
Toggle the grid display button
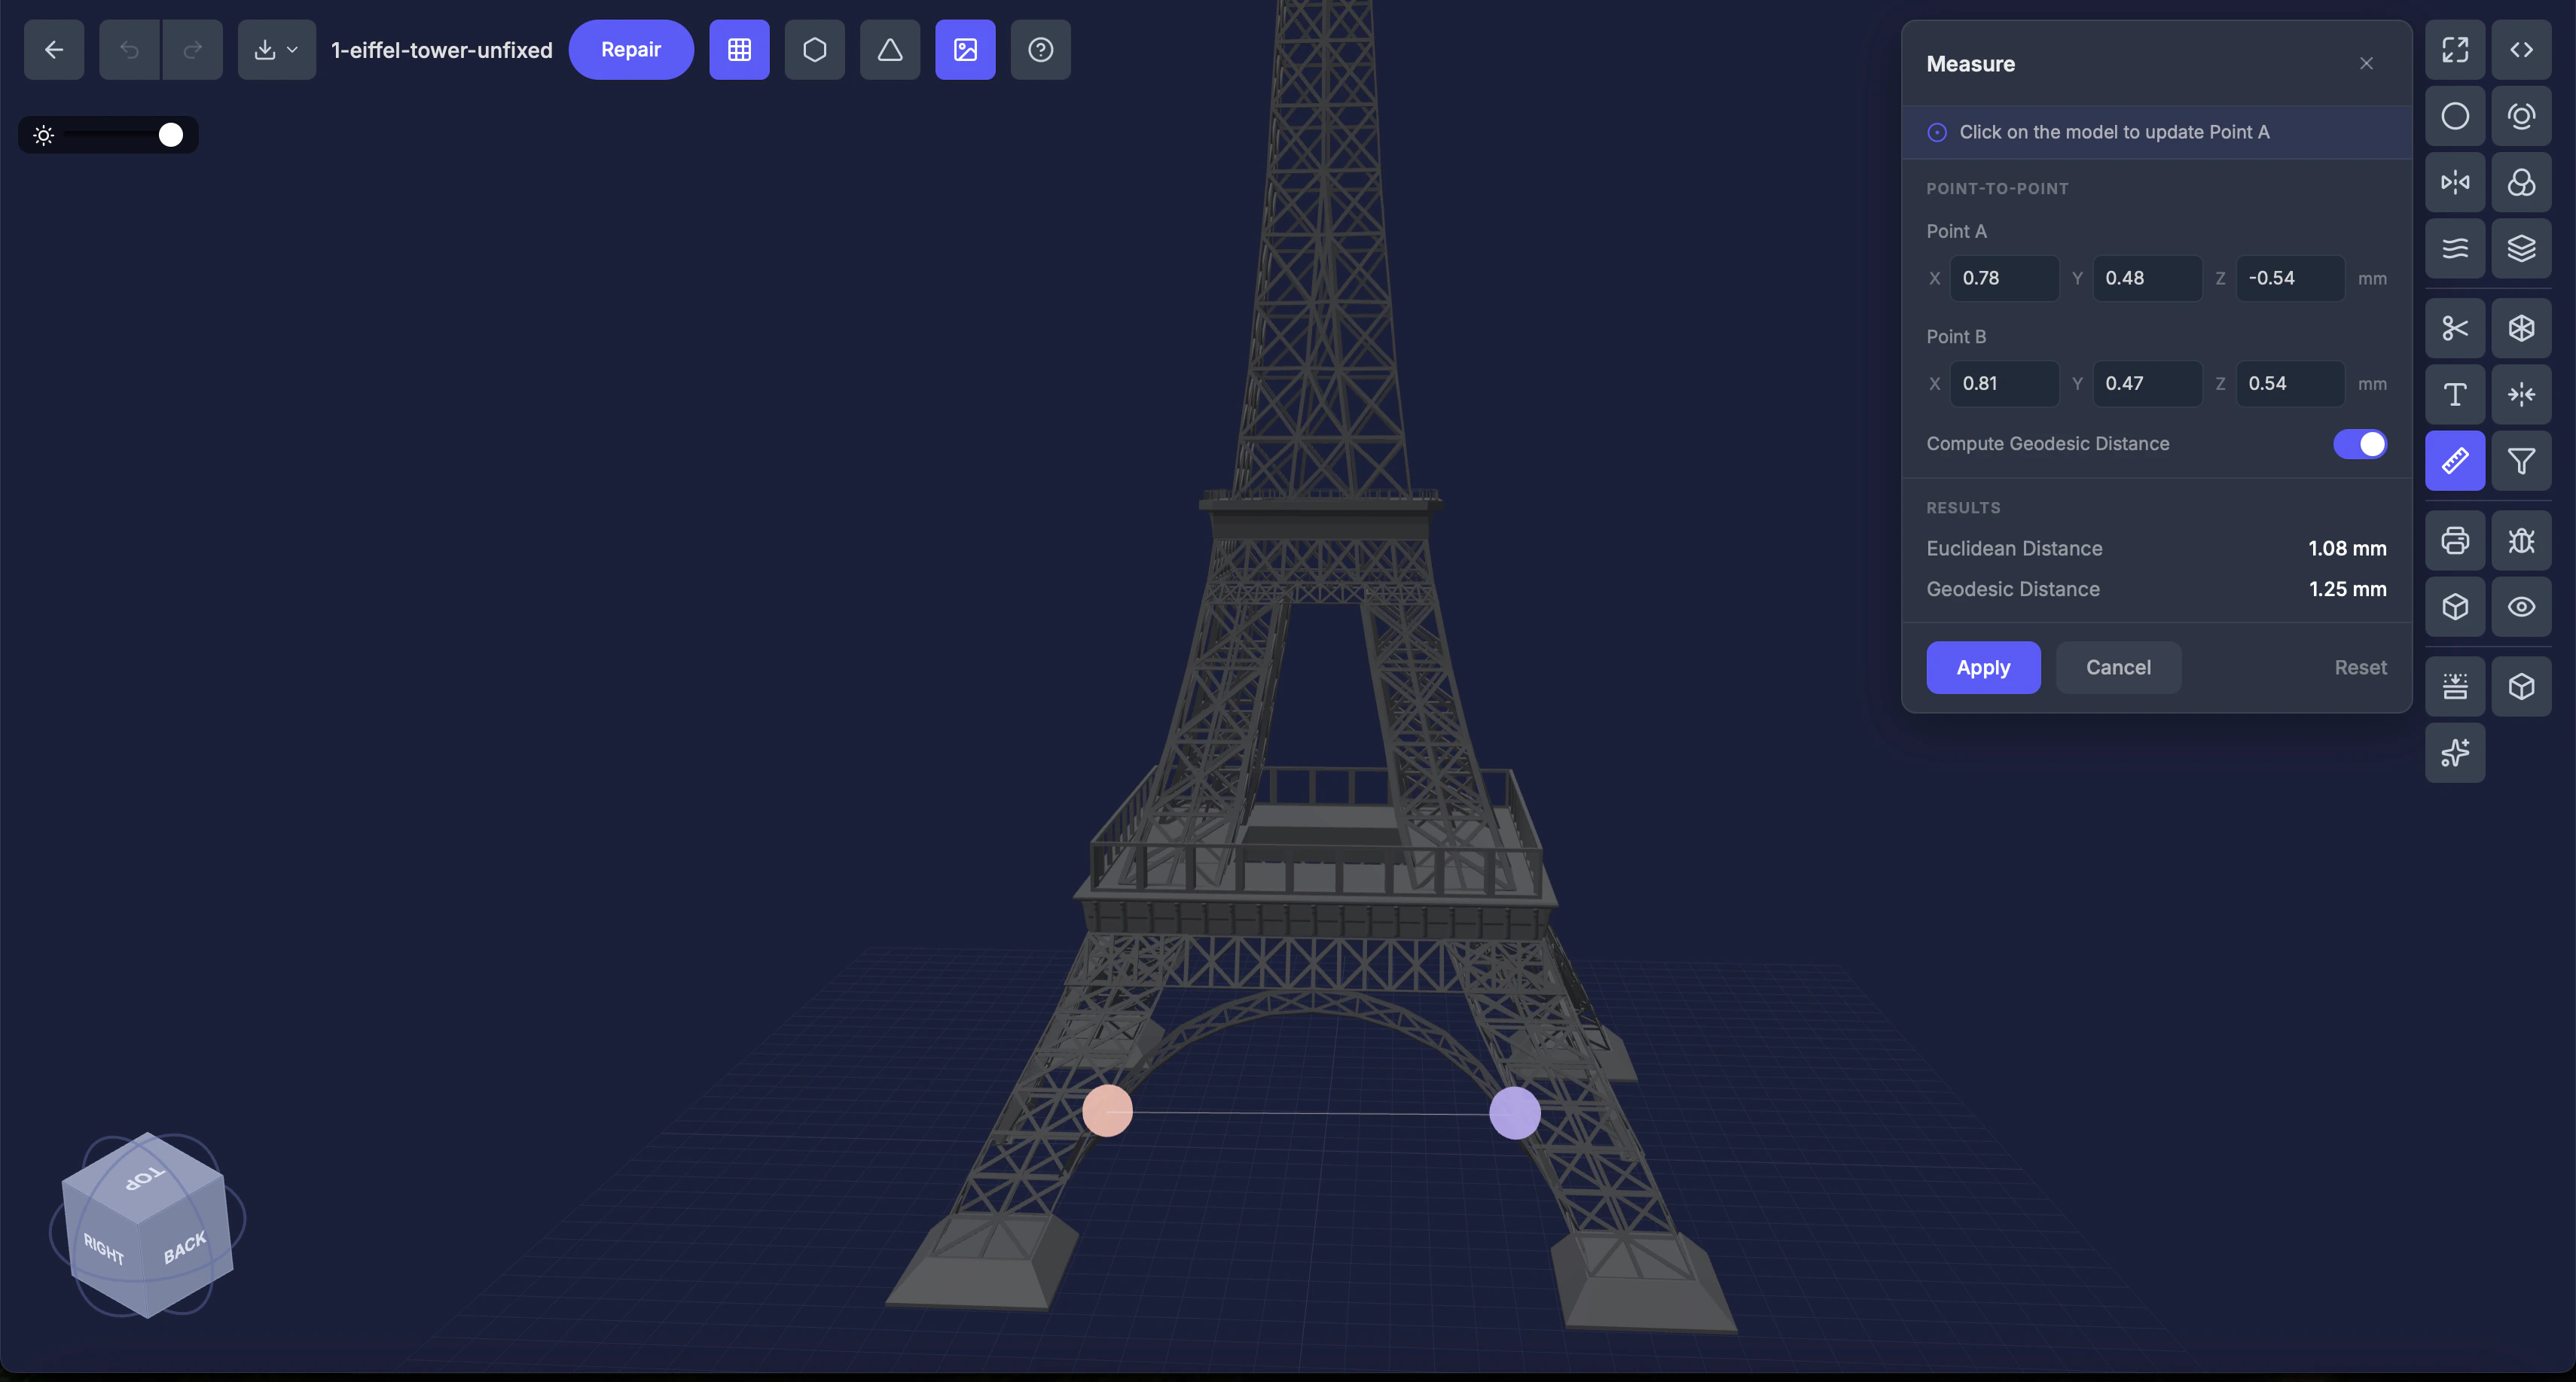click(739, 50)
